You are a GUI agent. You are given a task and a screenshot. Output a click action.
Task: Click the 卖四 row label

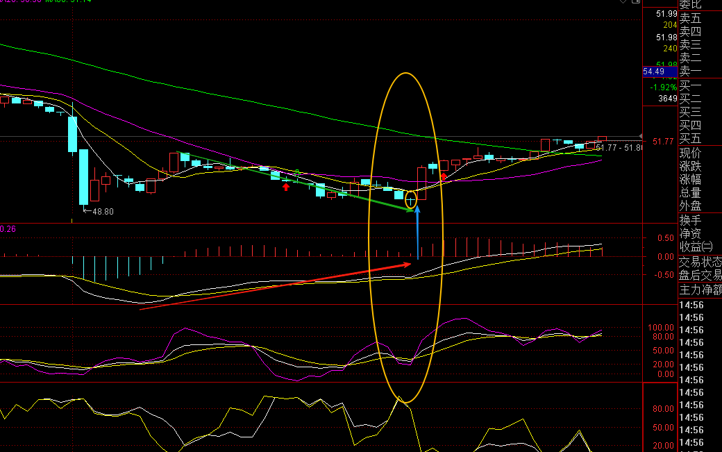click(x=690, y=31)
